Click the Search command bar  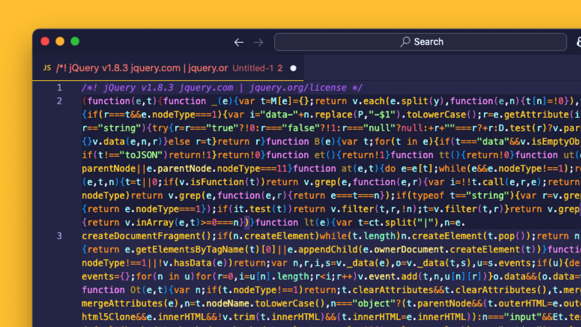[420, 42]
